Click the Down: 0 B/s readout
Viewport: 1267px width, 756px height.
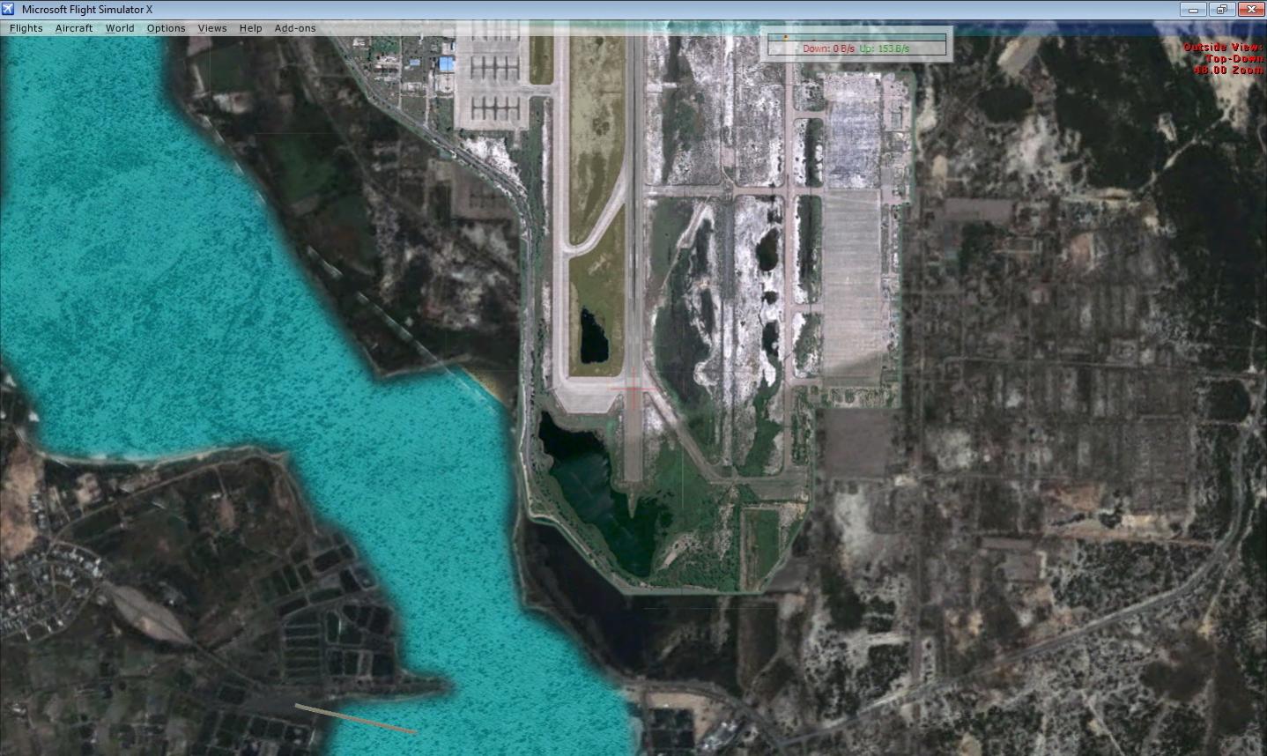coord(828,49)
